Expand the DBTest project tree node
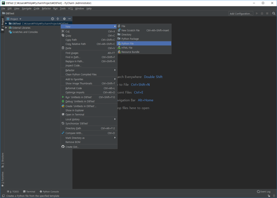The image size is (277, 198). [6, 24]
